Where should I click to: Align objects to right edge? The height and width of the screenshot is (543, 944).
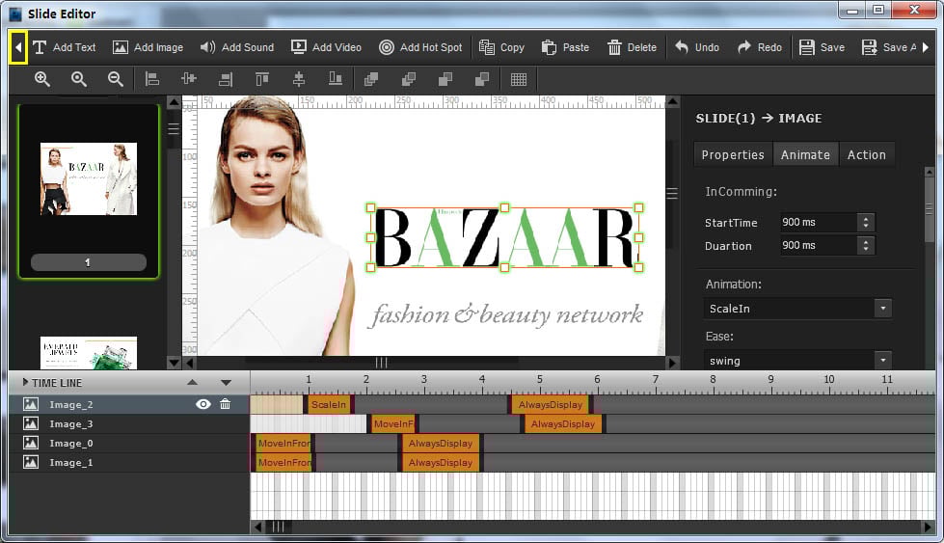226,79
